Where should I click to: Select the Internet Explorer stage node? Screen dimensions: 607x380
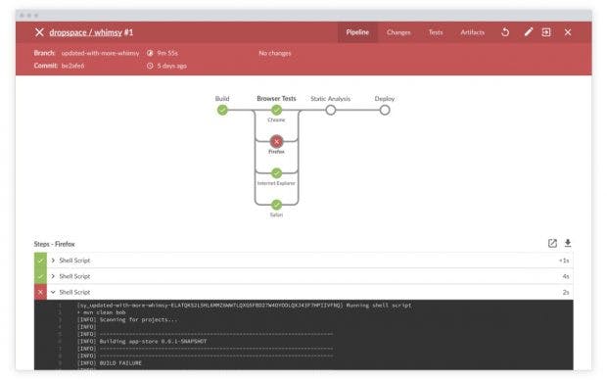point(276,172)
